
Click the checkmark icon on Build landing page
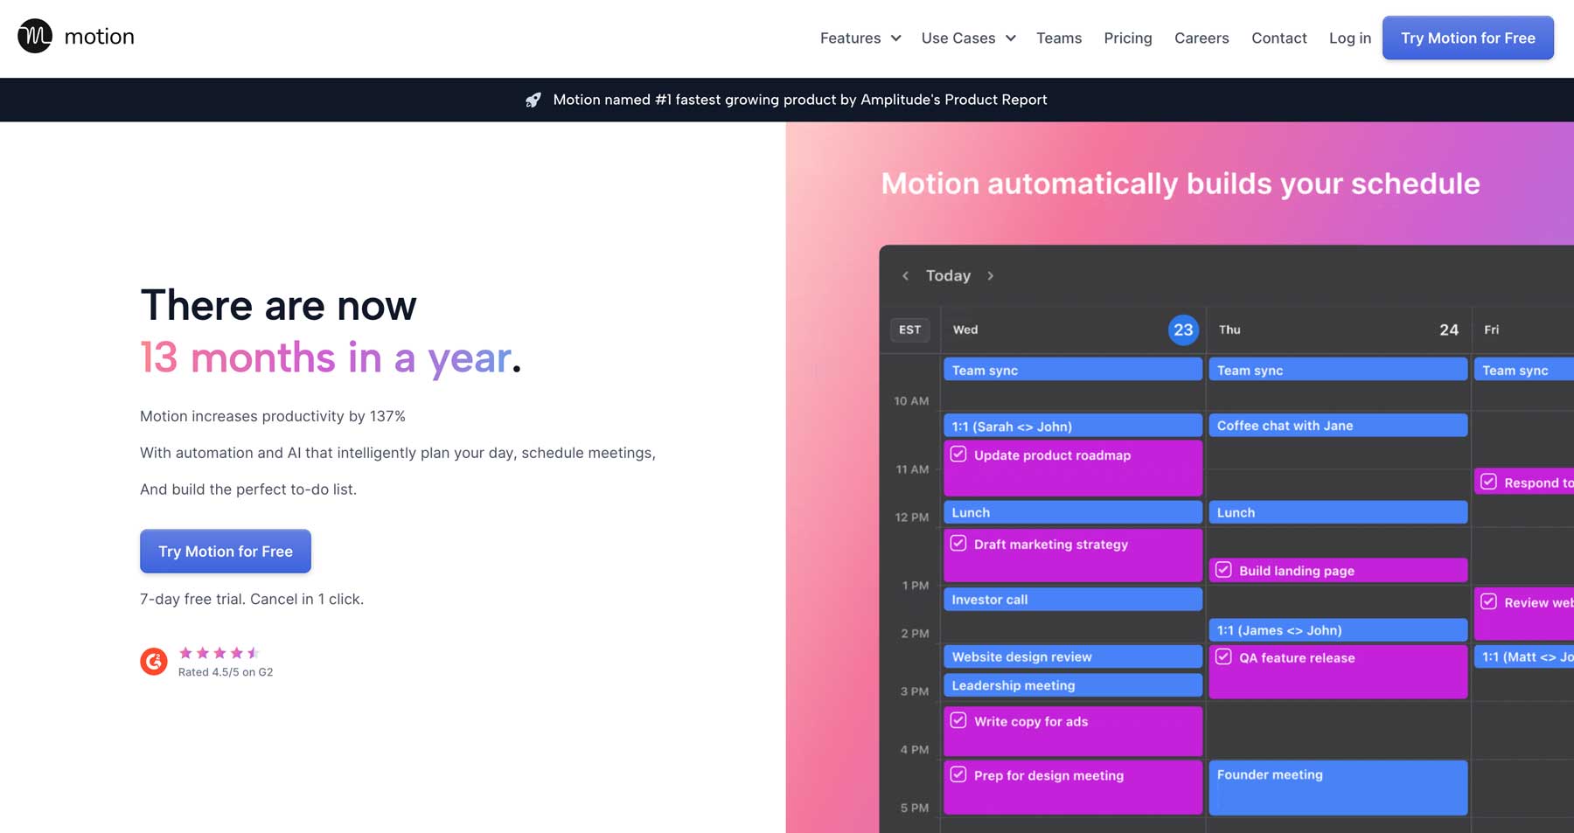coord(1223,570)
